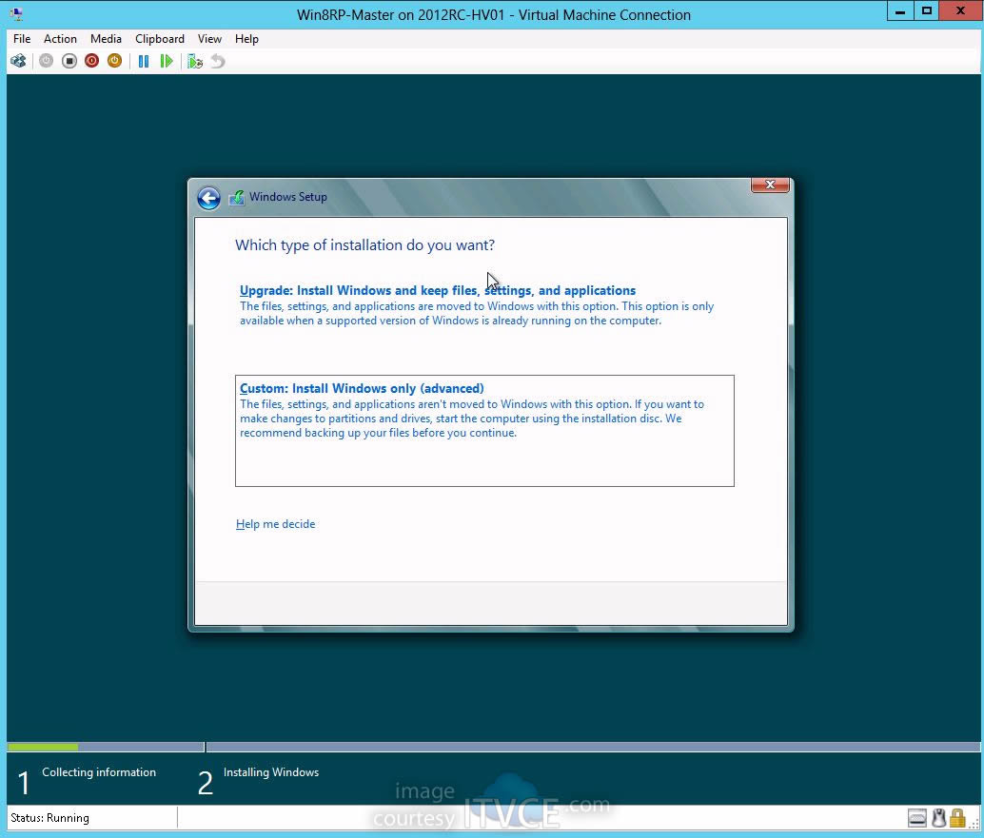Close the Windows Setup dialog
This screenshot has width=984, height=838.
pos(770,185)
